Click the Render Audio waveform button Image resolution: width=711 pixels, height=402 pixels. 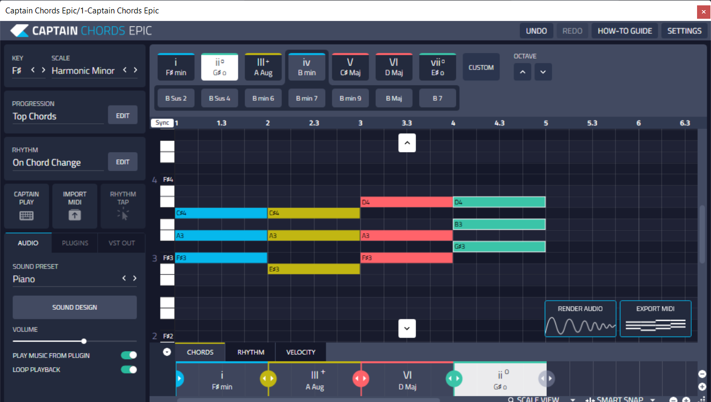click(580, 318)
